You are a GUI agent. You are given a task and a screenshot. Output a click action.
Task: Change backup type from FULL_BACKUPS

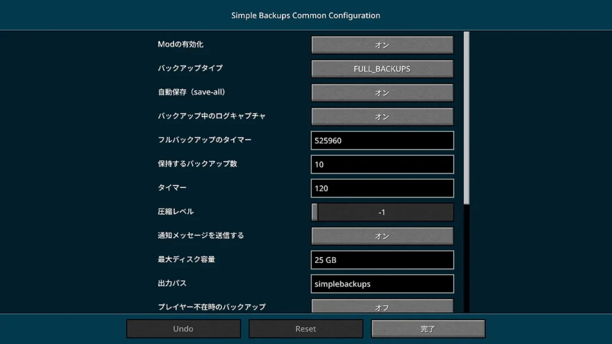click(x=382, y=69)
